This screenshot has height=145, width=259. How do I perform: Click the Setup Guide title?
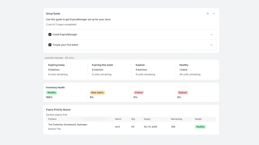[53, 14]
